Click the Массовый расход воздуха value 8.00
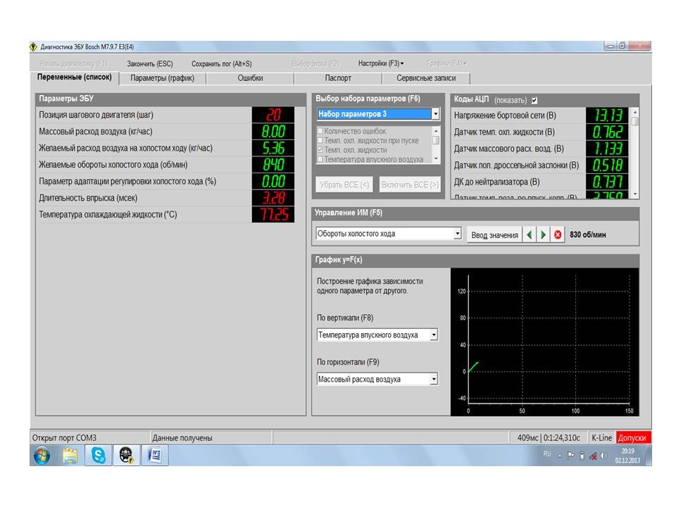The width and height of the screenshot is (676, 507). (273, 132)
